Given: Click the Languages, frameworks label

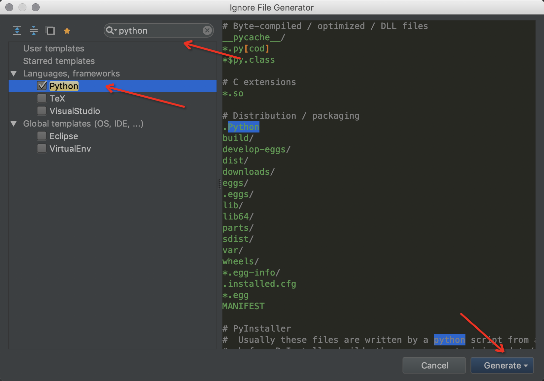Looking at the screenshot, I should [x=71, y=73].
